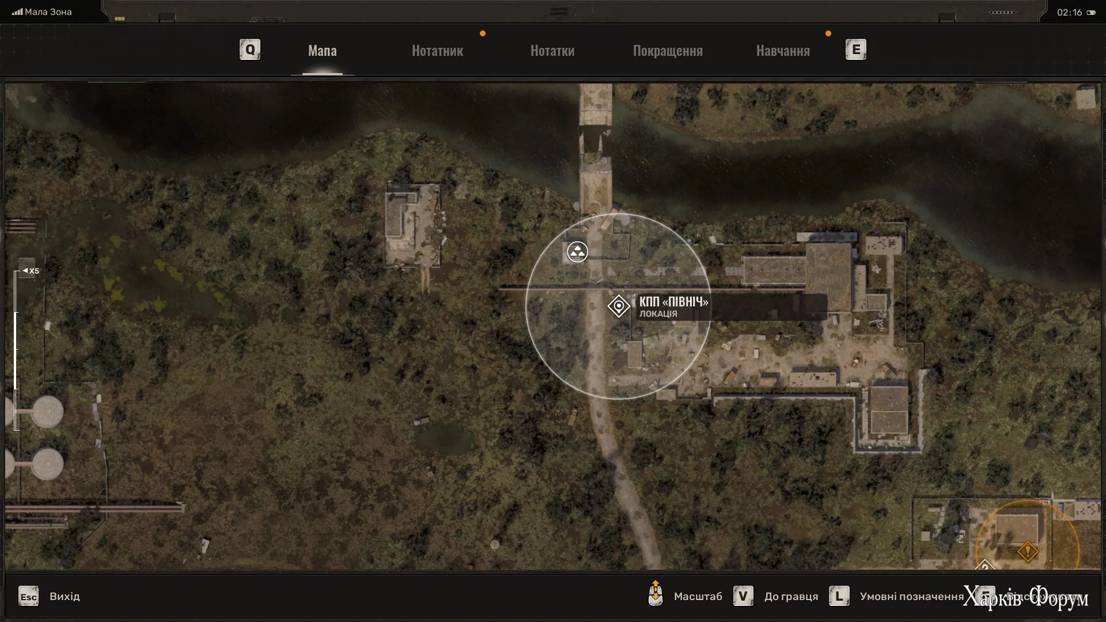Click the КПП «ПІВНІЧ» location label
This screenshot has width=1106, height=622.
673,302
